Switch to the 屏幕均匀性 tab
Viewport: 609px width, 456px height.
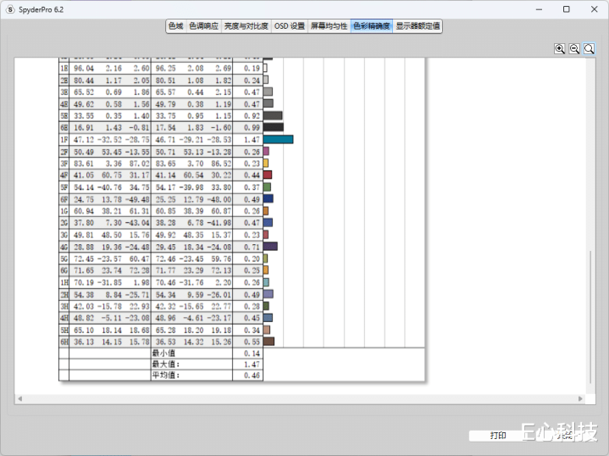(x=329, y=26)
